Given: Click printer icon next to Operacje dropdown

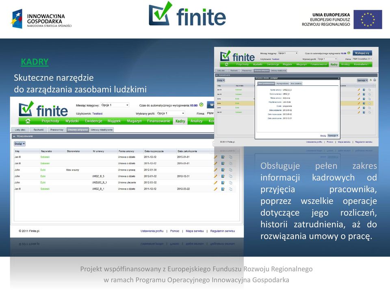Looking at the screenshot, I should 375,80.
